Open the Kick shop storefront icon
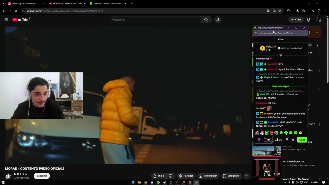Image resolution: width=329 pixels, height=185 pixels. (287, 140)
